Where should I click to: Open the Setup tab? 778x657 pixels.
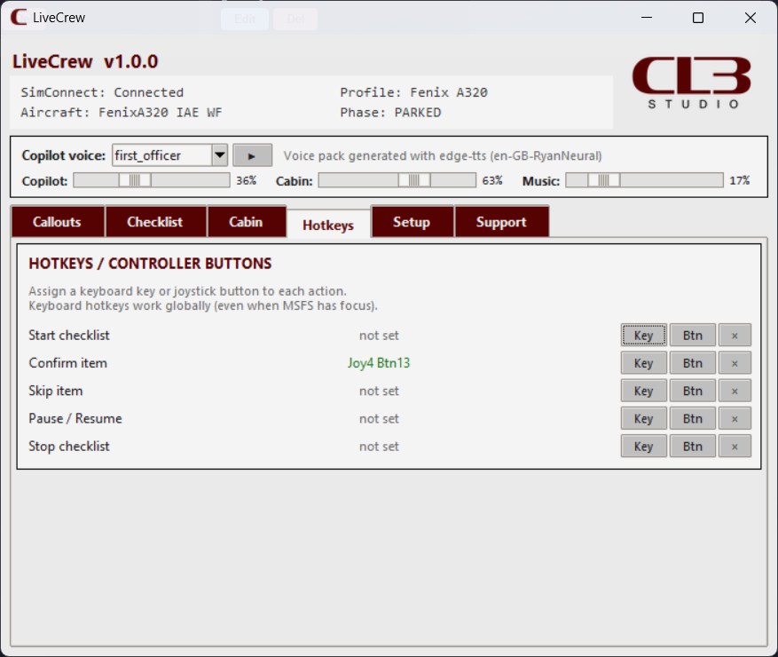[413, 221]
